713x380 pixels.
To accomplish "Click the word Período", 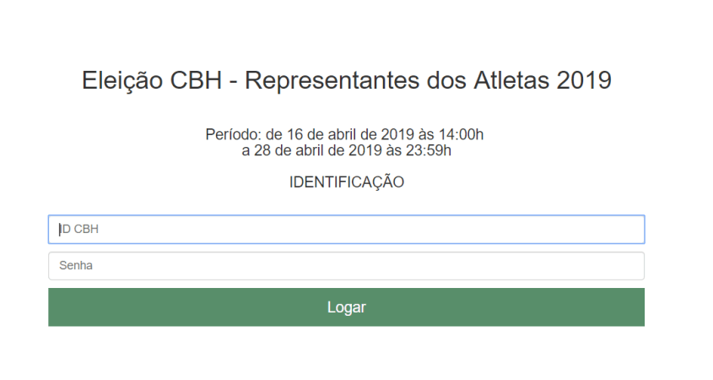I will [x=234, y=134].
